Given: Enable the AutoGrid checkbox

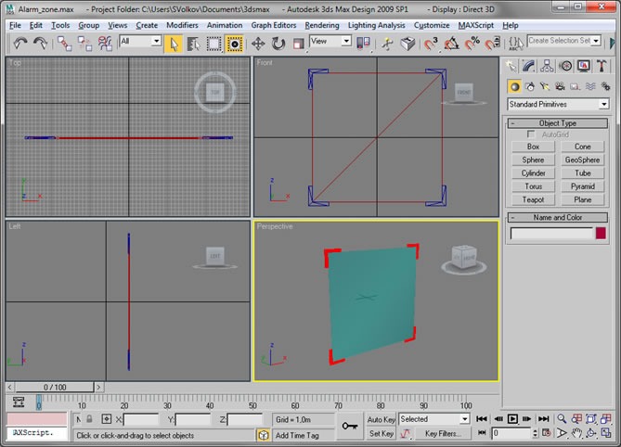Looking at the screenshot, I should tap(531, 134).
